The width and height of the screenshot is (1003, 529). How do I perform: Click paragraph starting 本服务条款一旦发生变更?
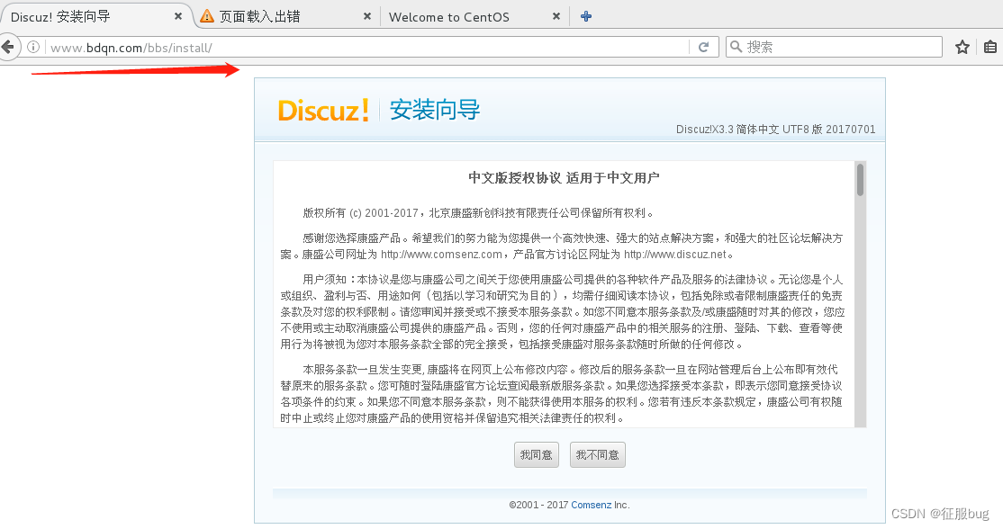(562, 393)
